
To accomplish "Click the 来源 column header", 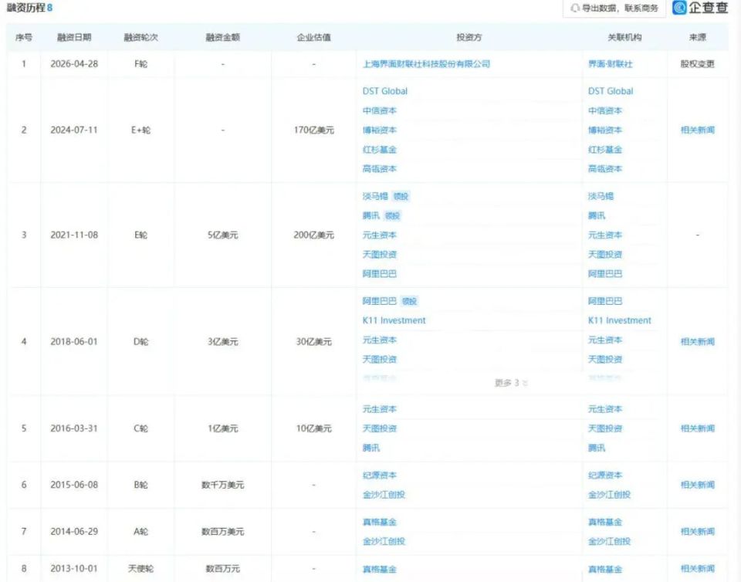I will point(698,37).
